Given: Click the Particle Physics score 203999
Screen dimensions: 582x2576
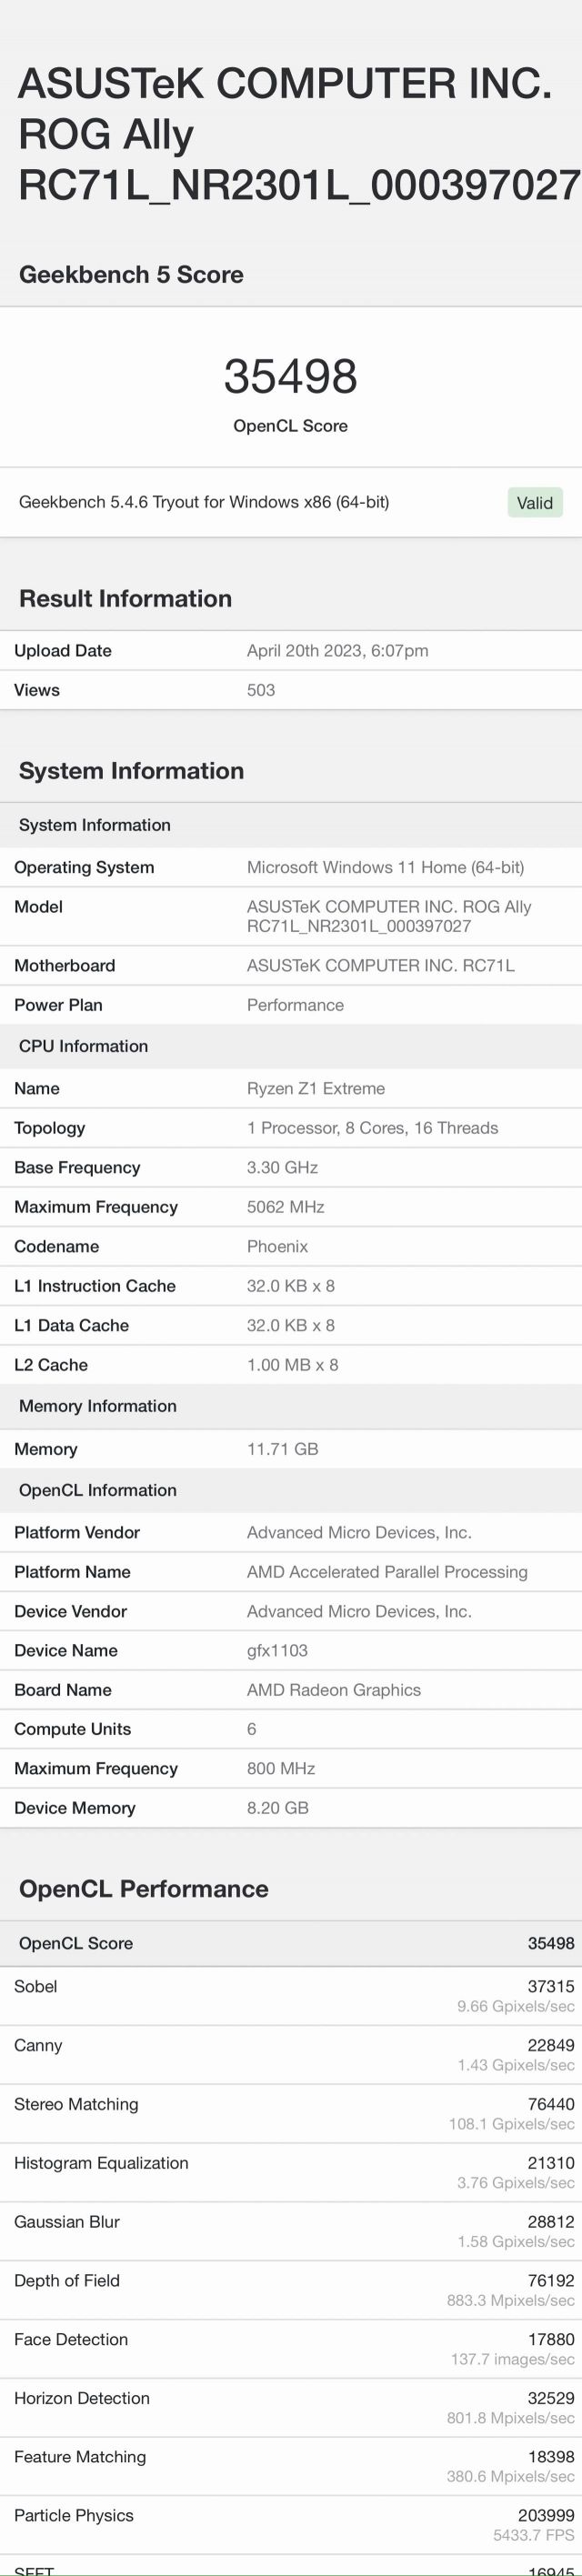Looking at the screenshot, I should (x=545, y=2515).
